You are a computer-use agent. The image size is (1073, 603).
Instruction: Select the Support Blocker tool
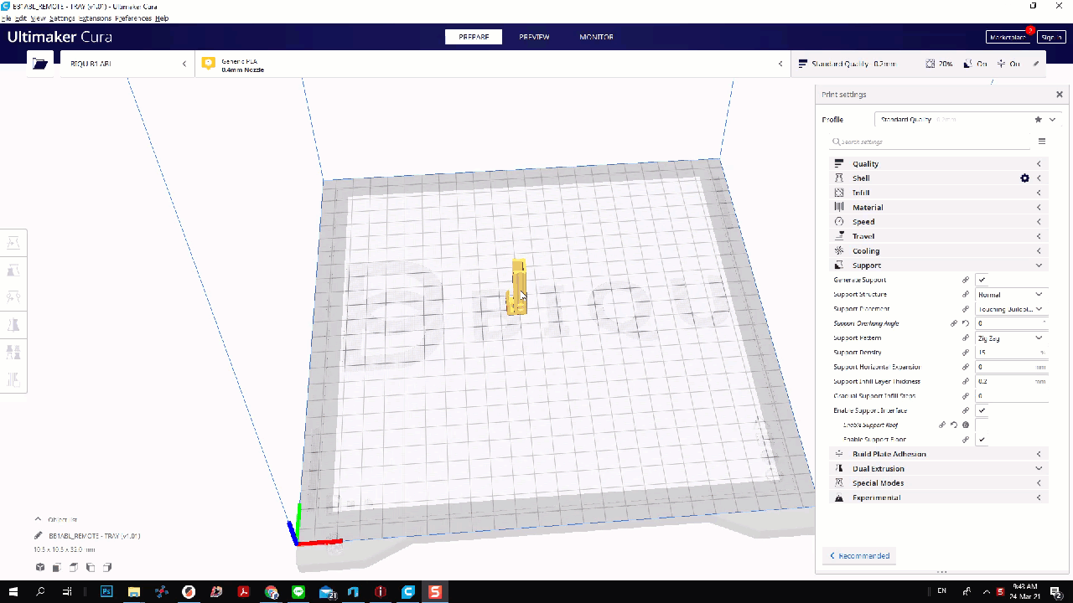[x=13, y=379]
